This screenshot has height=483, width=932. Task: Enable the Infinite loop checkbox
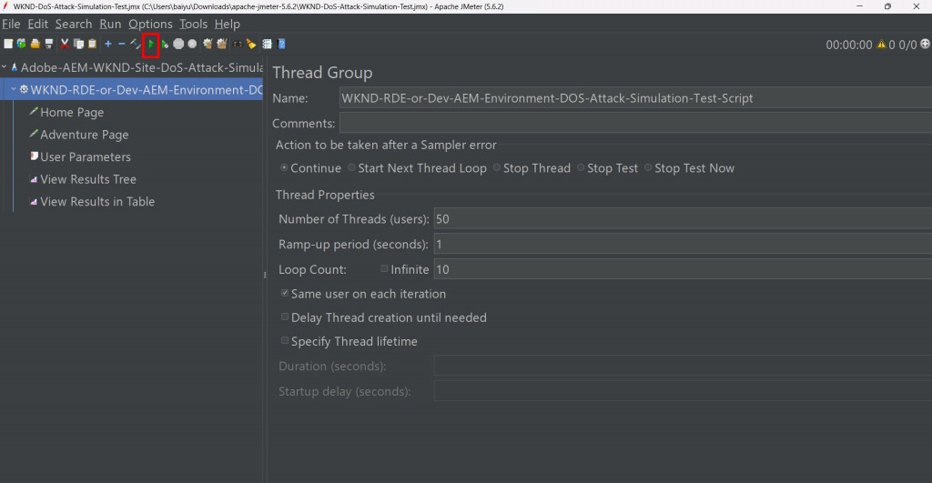384,269
